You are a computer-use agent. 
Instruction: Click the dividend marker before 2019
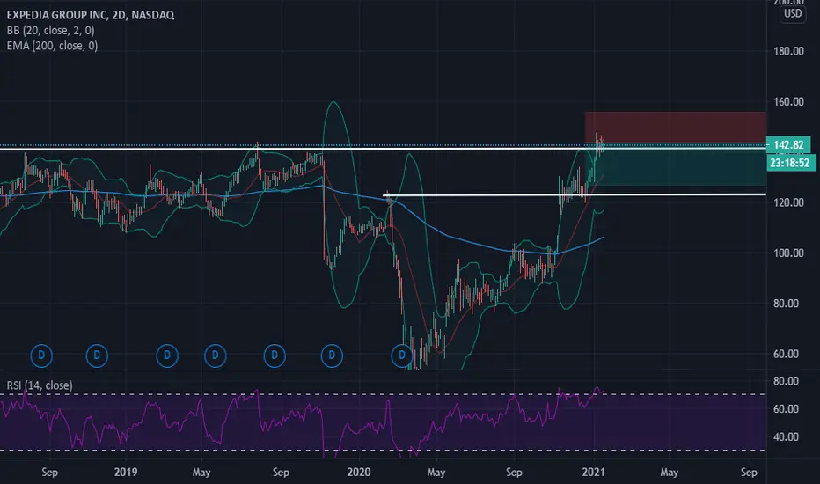(x=97, y=356)
